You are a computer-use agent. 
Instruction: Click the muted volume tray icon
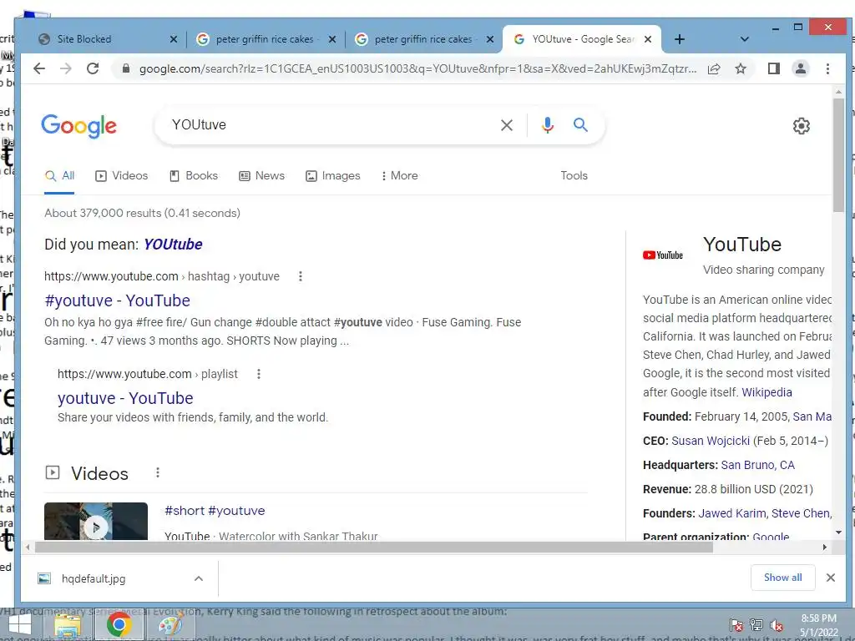pyautogui.click(x=777, y=626)
